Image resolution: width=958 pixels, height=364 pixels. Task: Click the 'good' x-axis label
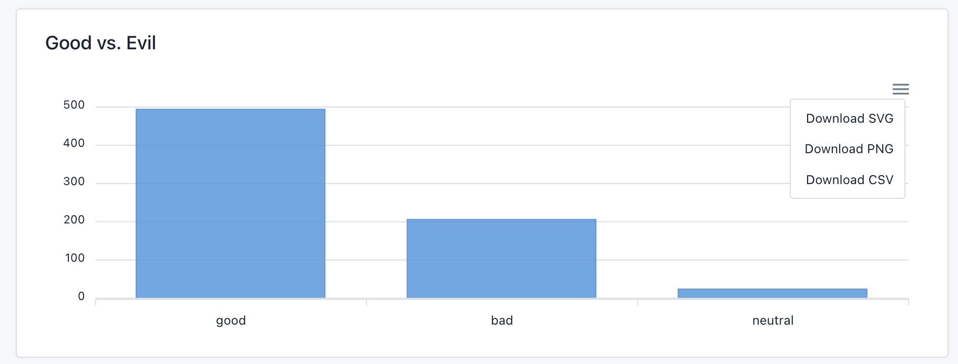pos(231,320)
